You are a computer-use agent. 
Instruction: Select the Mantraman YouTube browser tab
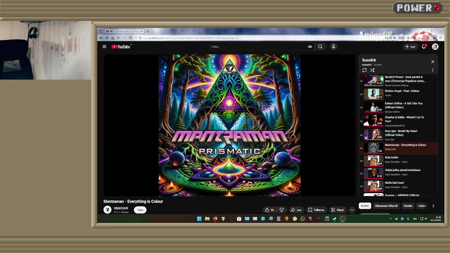(124, 31)
